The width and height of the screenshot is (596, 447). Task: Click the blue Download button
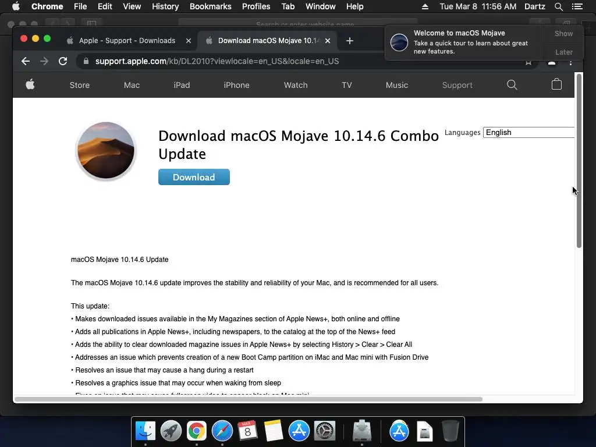click(x=194, y=177)
